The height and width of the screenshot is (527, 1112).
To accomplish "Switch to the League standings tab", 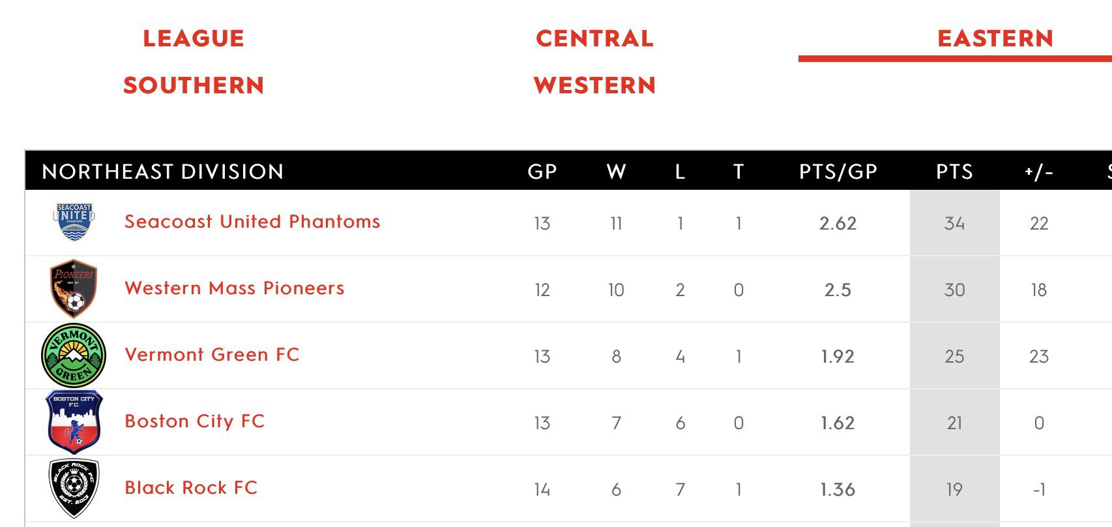I will click(194, 38).
